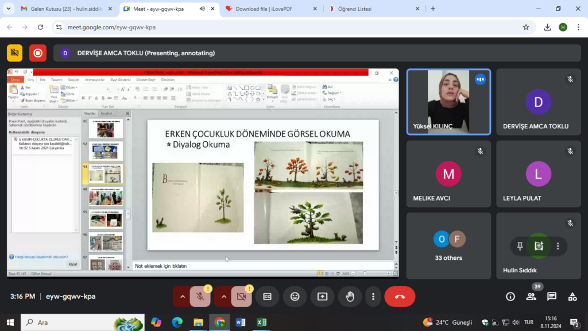This screenshot has height=331, width=588.
Task: Open the chat panel icon
Action: coord(552,297)
